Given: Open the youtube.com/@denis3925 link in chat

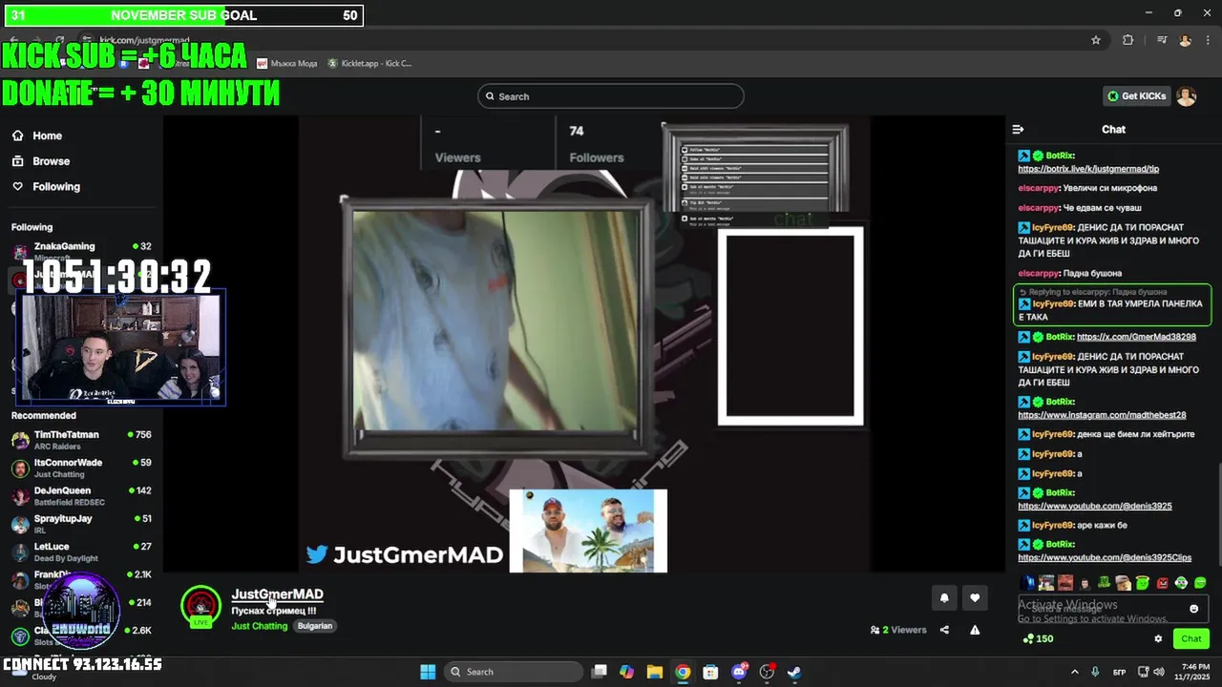Looking at the screenshot, I should pos(1094,506).
